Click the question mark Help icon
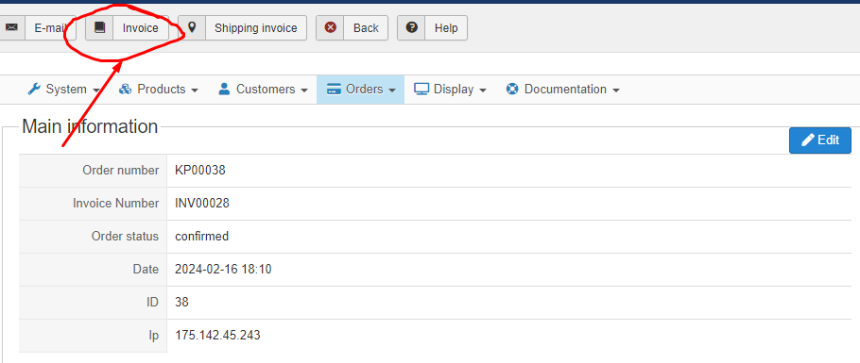 [x=411, y=27]
